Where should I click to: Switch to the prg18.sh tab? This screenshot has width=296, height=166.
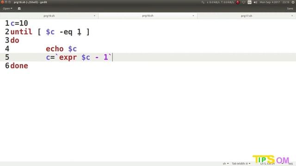coord(148,16)
